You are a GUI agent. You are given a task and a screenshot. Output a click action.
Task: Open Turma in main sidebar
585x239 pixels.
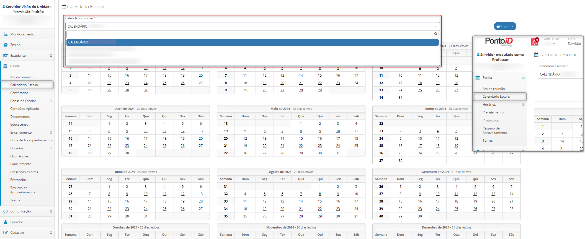coord(15,200)
